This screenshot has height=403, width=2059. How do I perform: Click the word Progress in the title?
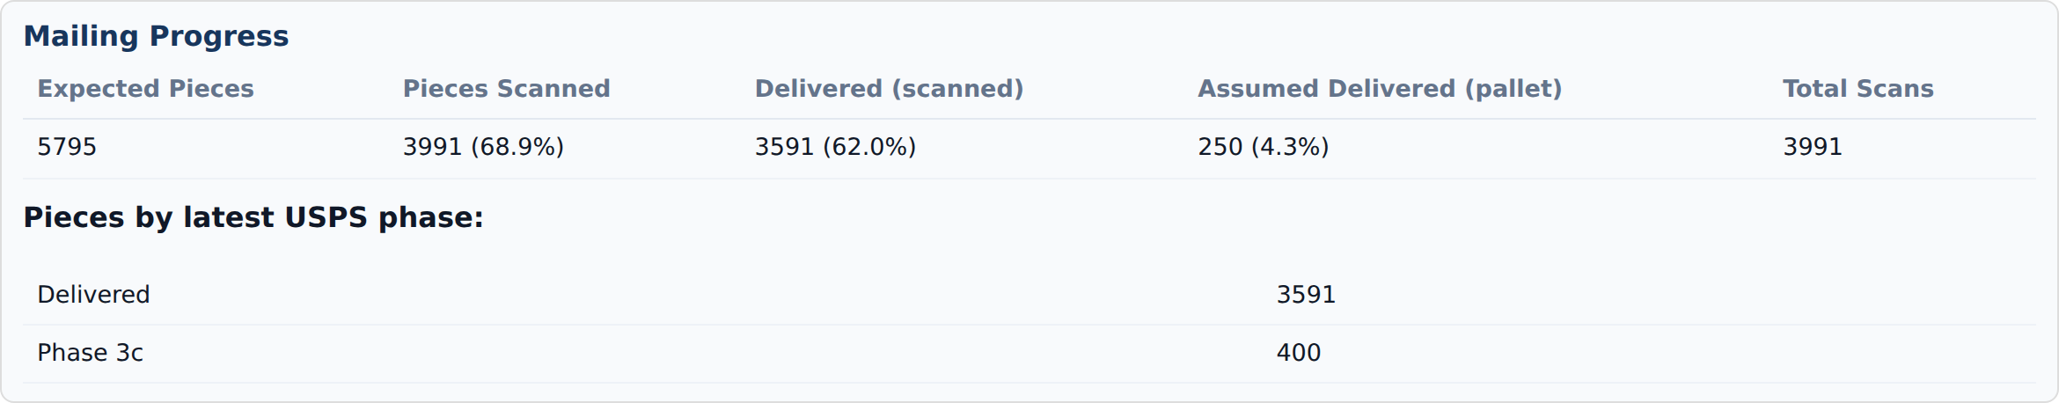tap(219, 36)
